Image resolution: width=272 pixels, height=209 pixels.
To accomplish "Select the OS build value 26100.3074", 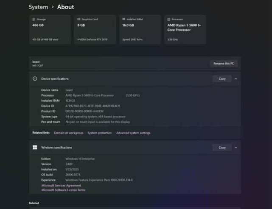I will coord(73,175).
